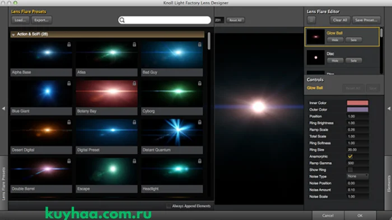The width and height of the screenshot is (392, 220).
Task: Click the Clear All button
Action: click(x=340, y=20)
